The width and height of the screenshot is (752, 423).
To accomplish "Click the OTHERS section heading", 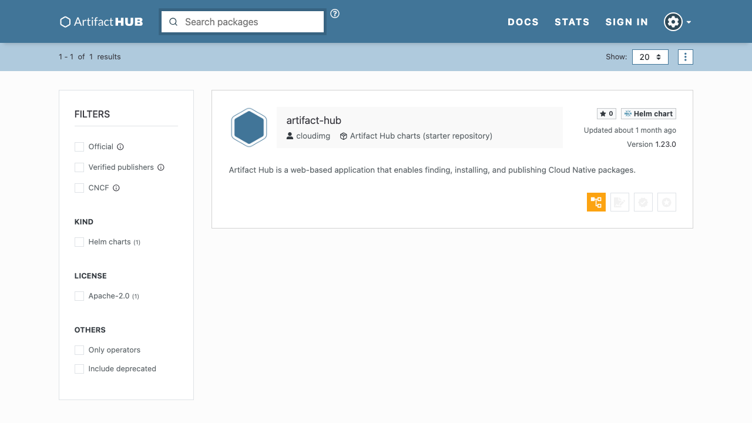I will pos(90,330).
